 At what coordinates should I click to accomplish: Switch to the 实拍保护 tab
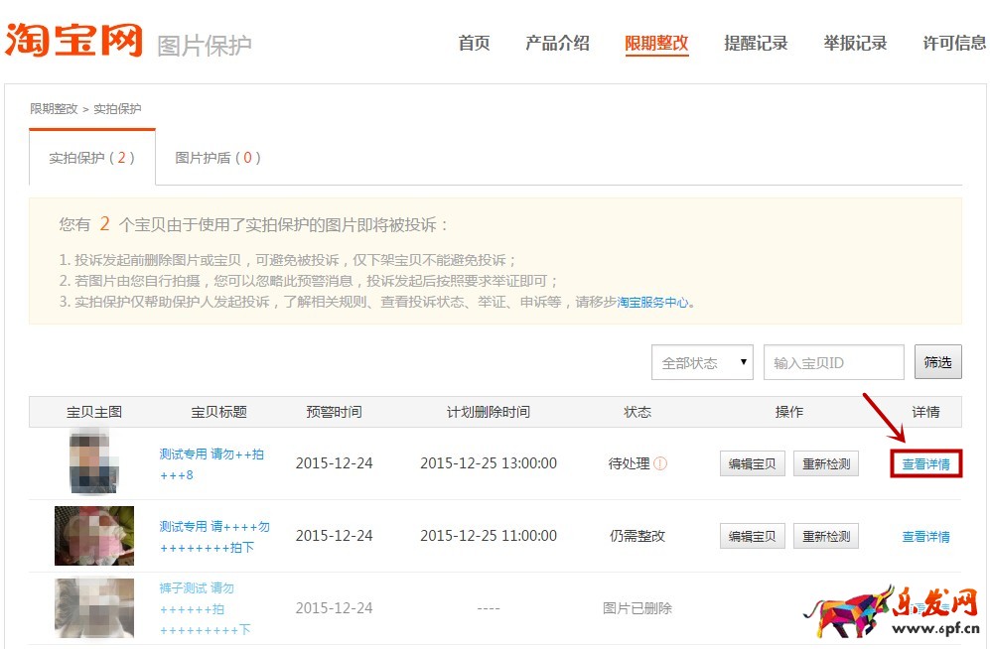91,158
